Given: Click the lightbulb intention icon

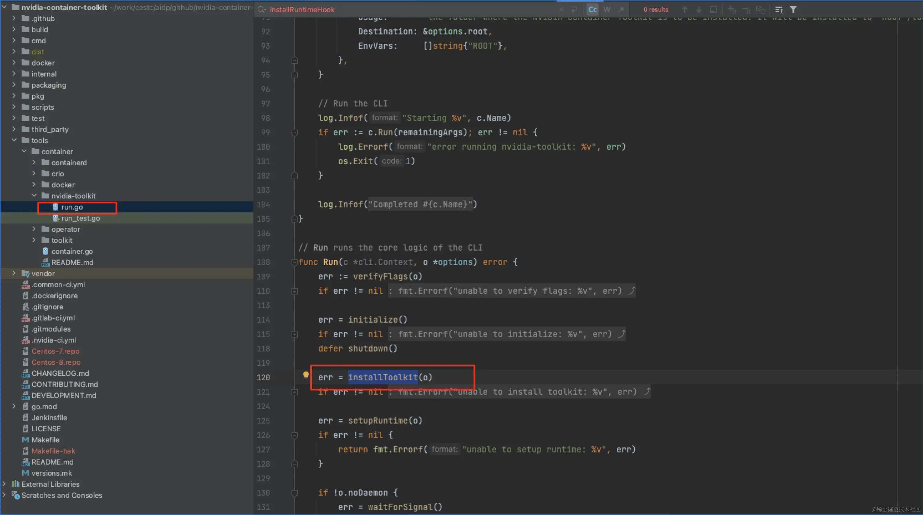Looking at the screenshot, I should 306,375.
